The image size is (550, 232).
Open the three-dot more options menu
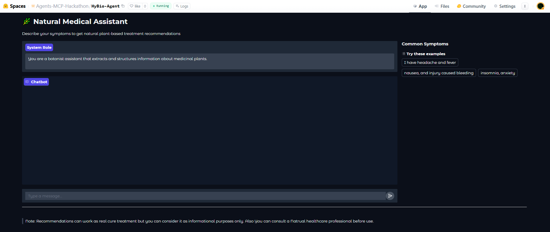525,6
